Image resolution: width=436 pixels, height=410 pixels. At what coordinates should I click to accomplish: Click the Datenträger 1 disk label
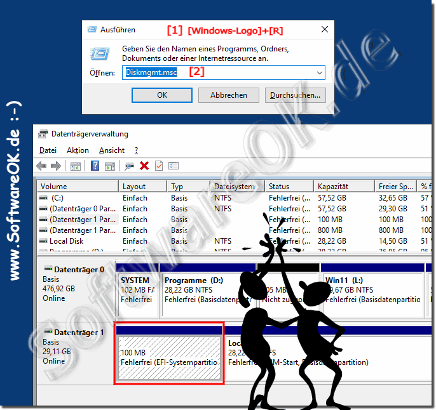tap(79, 332)
